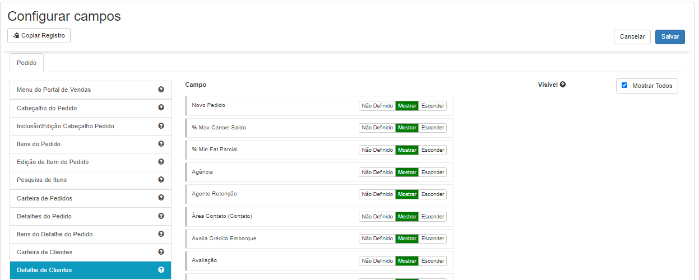Click the Cancelar button
This screenshot has height=280, width=699.
pos(632,36)
